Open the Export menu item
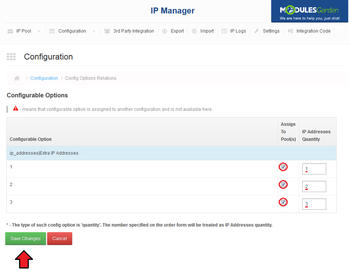Screen dimensions: 349x270 tap(177, 31)
